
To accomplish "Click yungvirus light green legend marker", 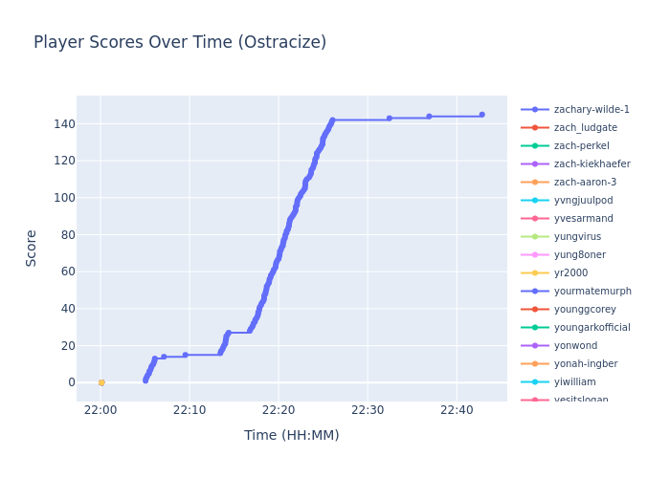I will click(x=535, y=237).
